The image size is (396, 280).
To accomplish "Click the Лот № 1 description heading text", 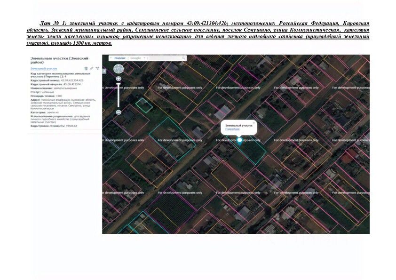I will [198, 33].
